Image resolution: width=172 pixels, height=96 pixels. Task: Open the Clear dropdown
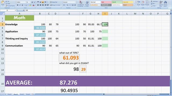(153, 6)
